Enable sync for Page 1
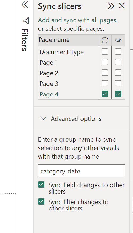Screen dimensions: 133x233 [105, 62]
